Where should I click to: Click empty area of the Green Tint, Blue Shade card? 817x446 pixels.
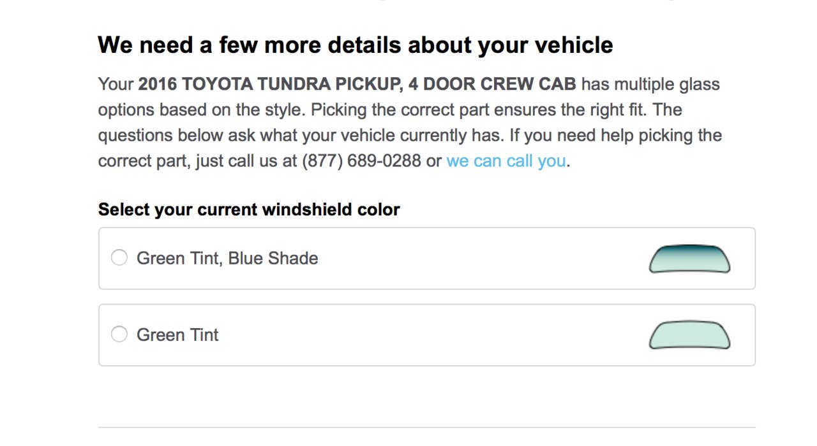(x=479, y=258)
